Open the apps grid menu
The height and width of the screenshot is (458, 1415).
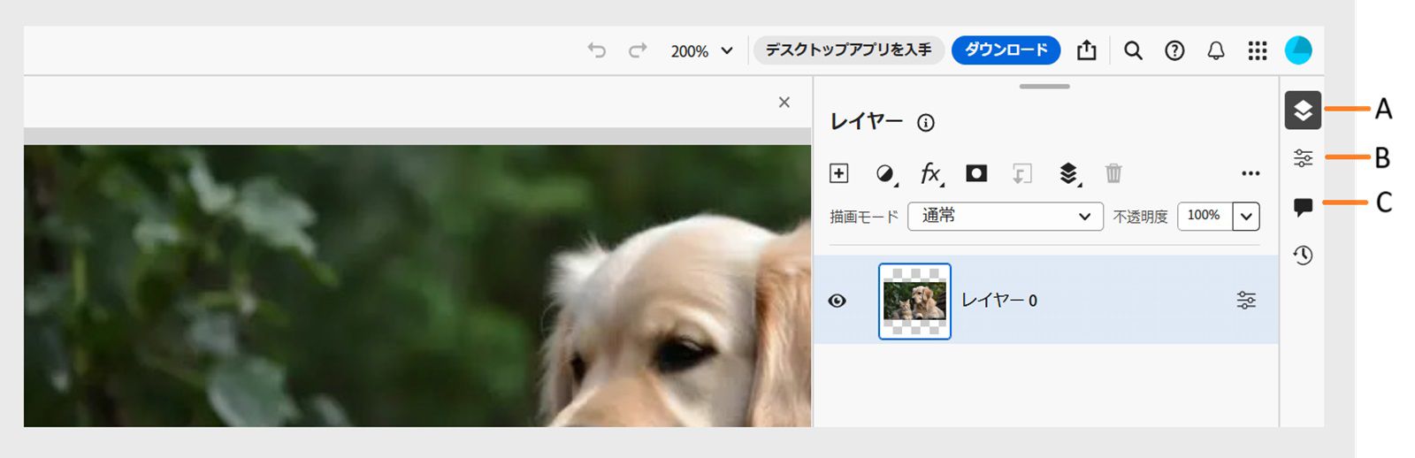[x=1258, y=50]
